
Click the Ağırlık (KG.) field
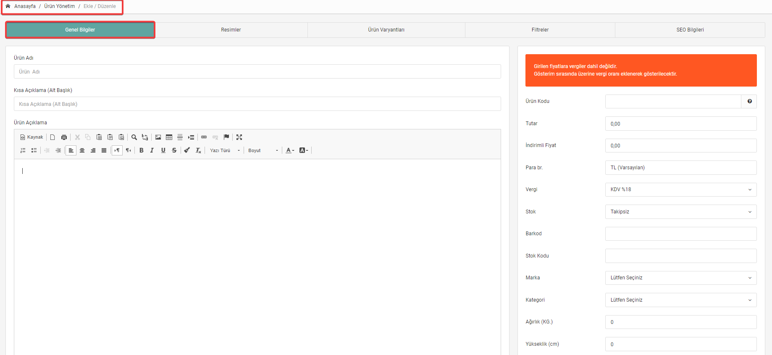click(x=681, y=322)
